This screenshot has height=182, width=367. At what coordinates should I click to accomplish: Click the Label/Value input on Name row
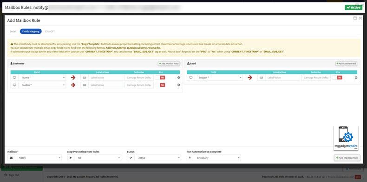click(105, 78)
